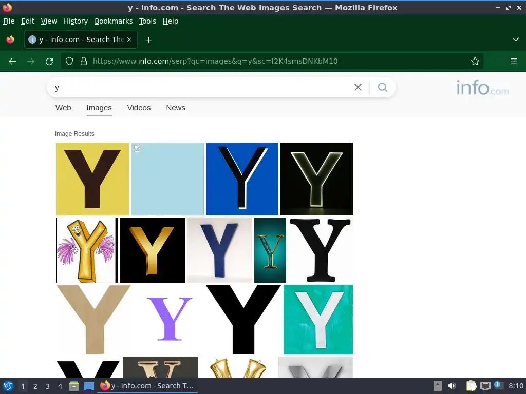View site security via the padlock icon
Viewport: 526px width, 394px height.
(x=84, y=61)
